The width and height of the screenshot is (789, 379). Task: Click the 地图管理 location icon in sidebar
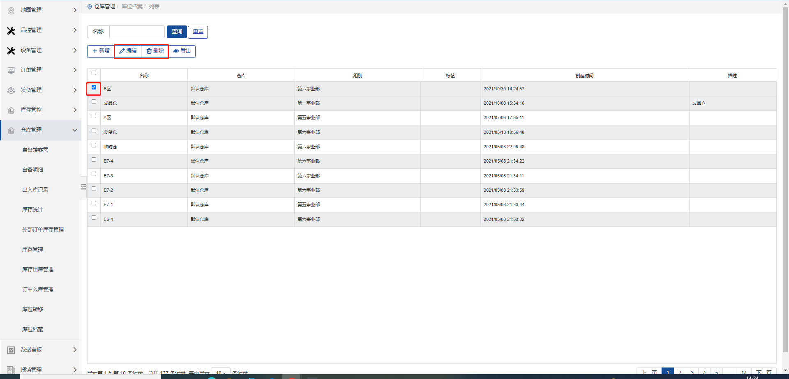(11, 10)
